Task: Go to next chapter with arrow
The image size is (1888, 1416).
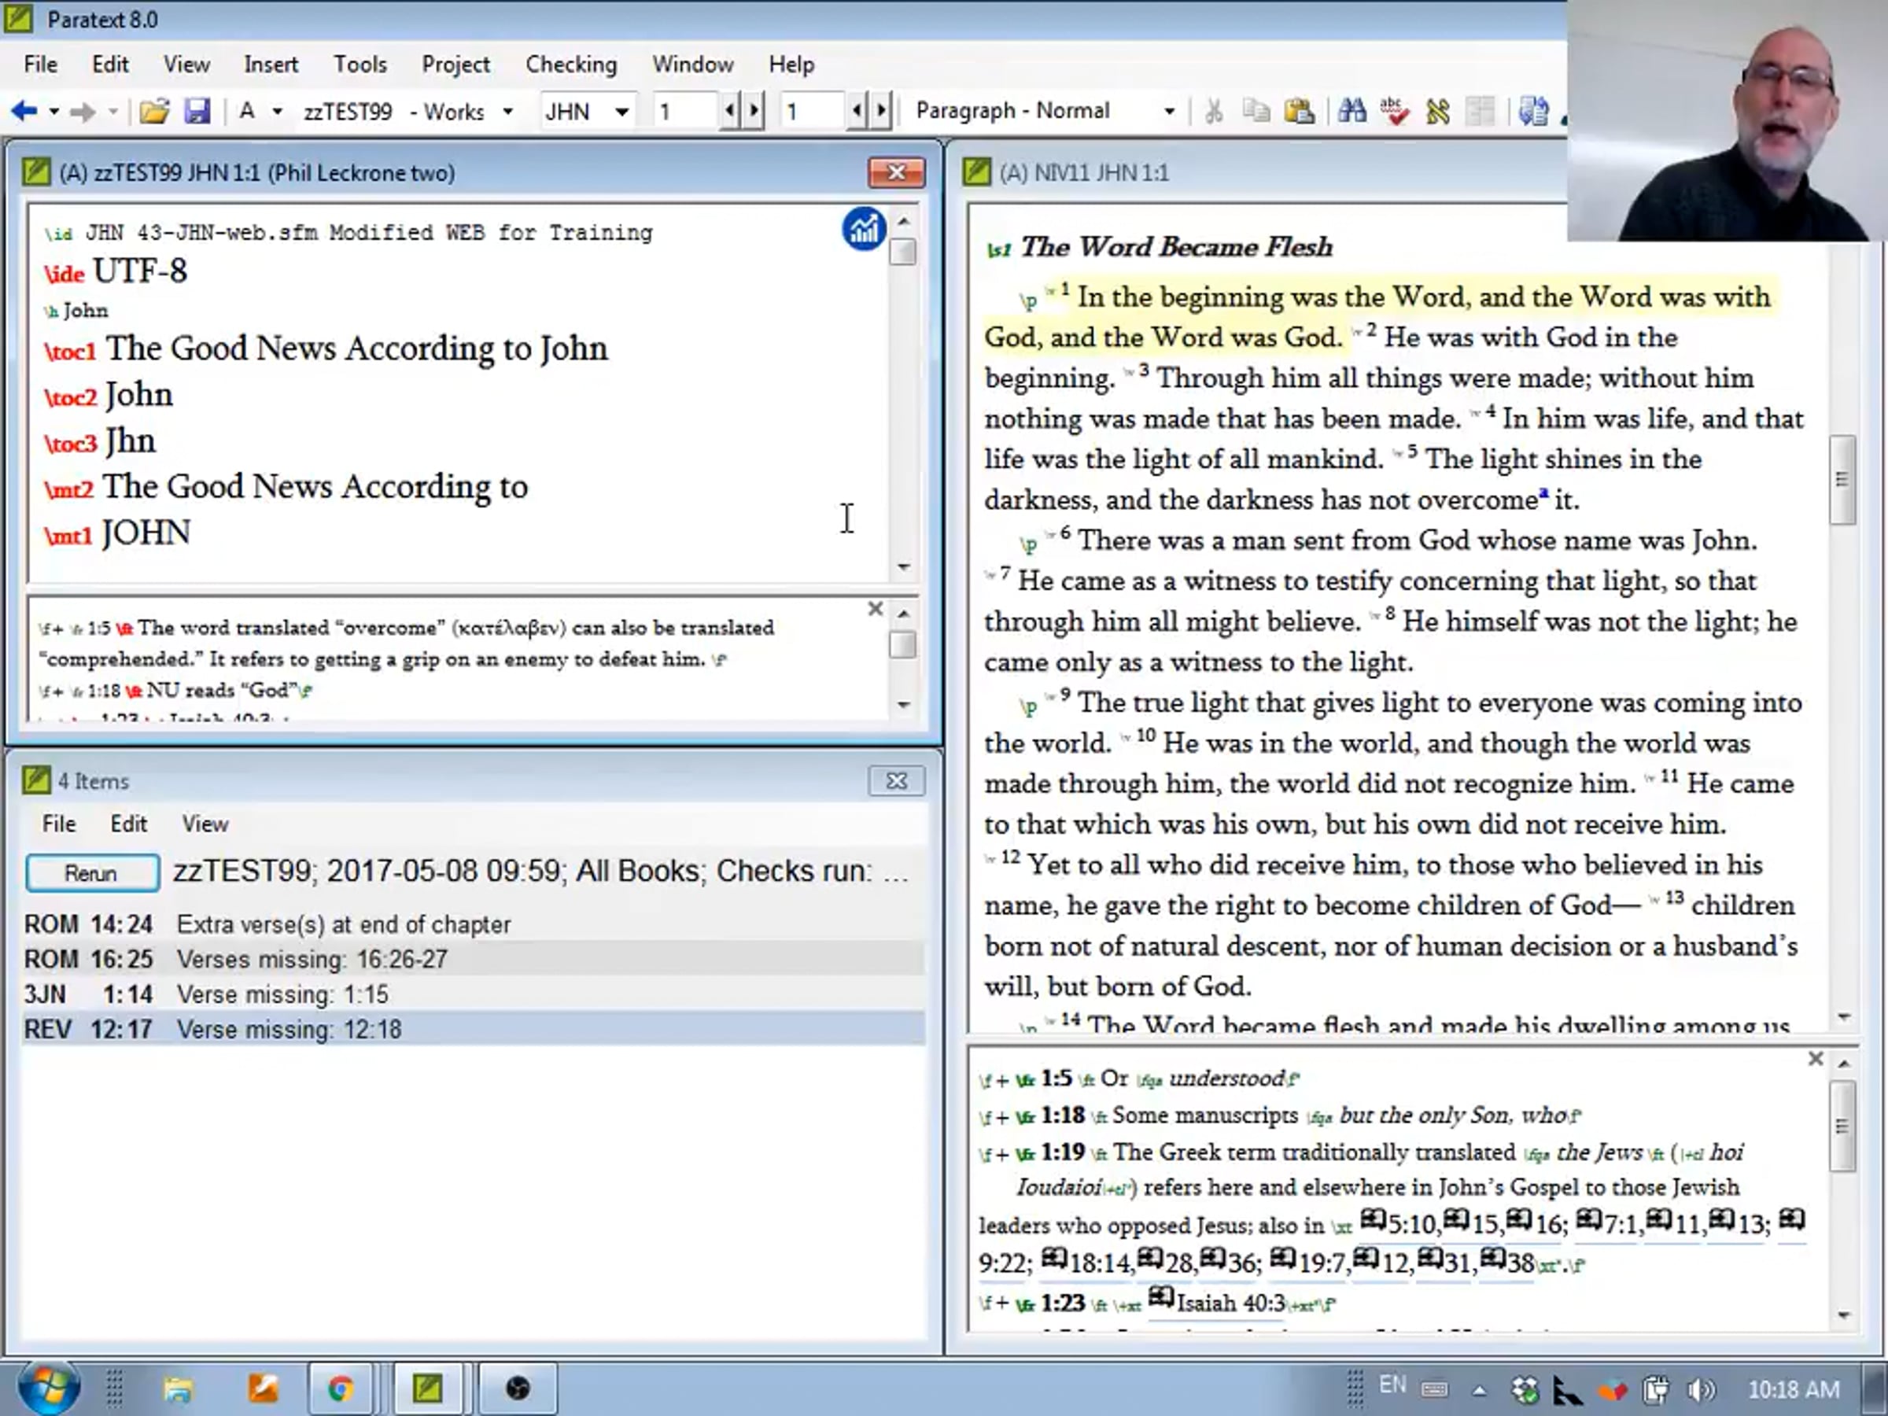Action: (754, 111)
